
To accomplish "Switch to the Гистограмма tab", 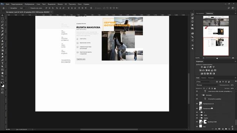I will click(x=200, y=13).
